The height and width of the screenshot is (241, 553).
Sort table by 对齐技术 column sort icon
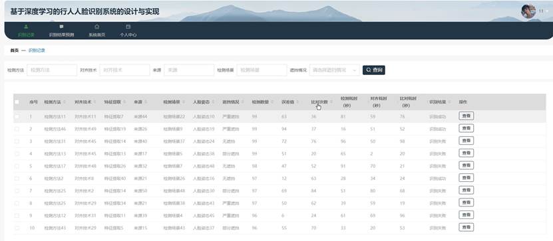(x=94, y=102)
